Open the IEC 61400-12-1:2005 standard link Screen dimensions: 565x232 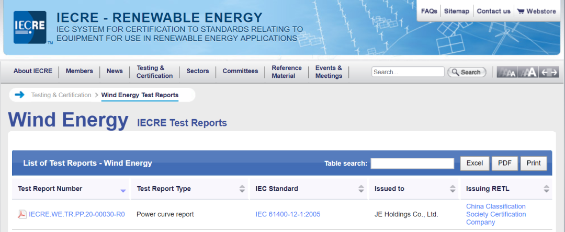pos(288,214)
